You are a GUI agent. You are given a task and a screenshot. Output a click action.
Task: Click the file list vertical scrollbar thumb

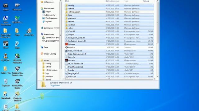[x=157, y=23]
